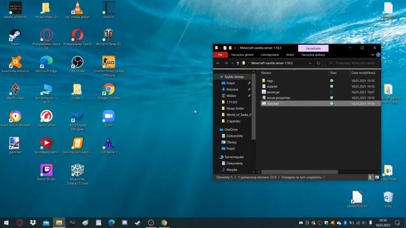This screenshot has height=228, width=406.
Task: Select the Recycle Bin (Kosz) icon
Action: click(388, 199)
